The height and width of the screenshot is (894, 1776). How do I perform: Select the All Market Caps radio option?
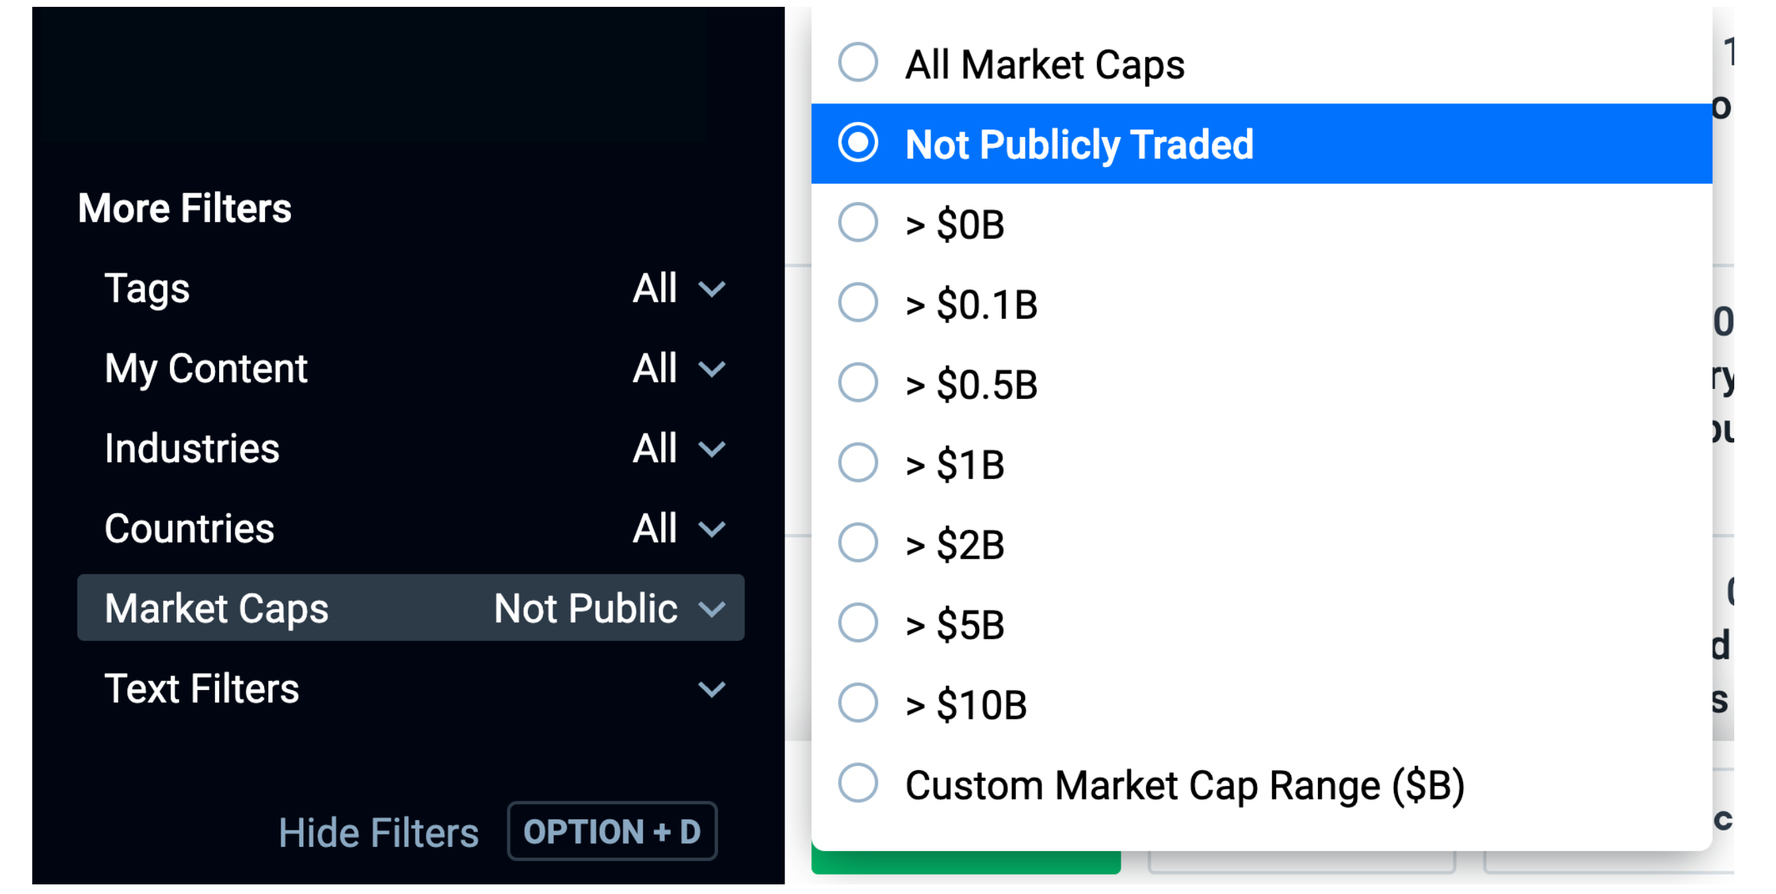(x=858, y=64)
